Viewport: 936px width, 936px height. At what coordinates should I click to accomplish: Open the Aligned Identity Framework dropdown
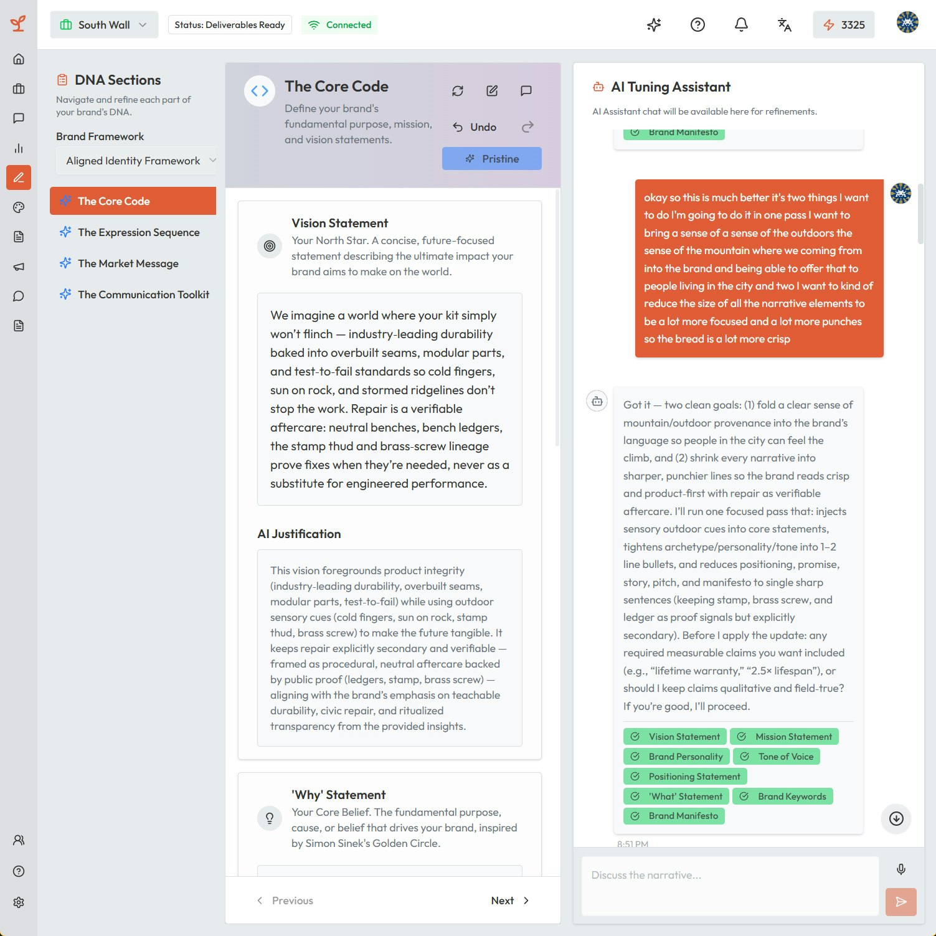137,161
